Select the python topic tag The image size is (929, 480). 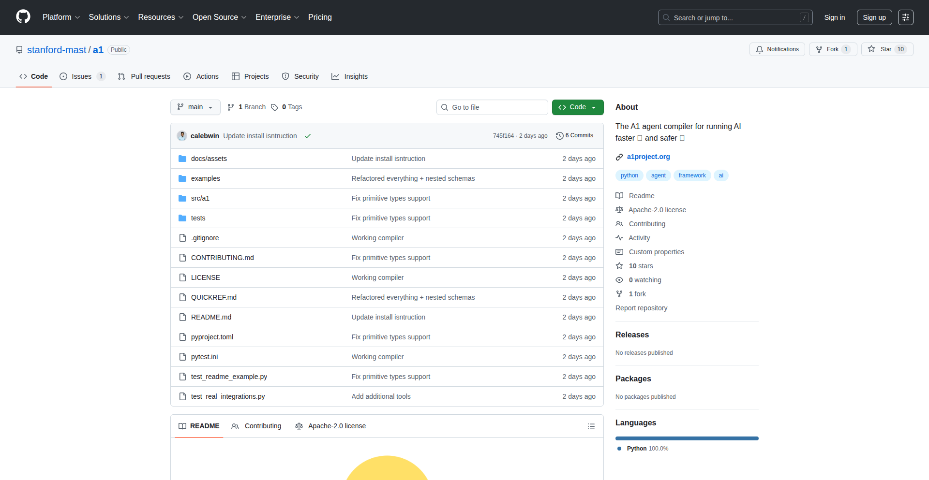pyautogui.click(x=629, y=175)
